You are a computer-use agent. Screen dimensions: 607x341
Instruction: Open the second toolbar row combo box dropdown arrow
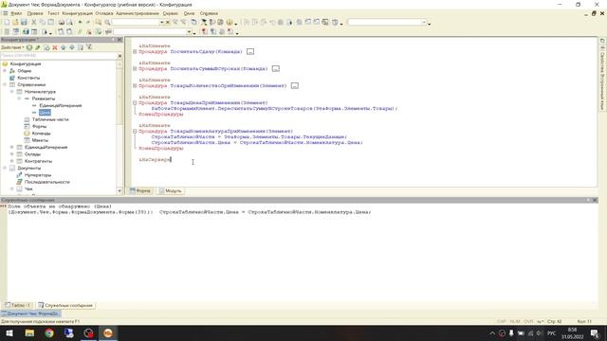click(x=190, y=31)
